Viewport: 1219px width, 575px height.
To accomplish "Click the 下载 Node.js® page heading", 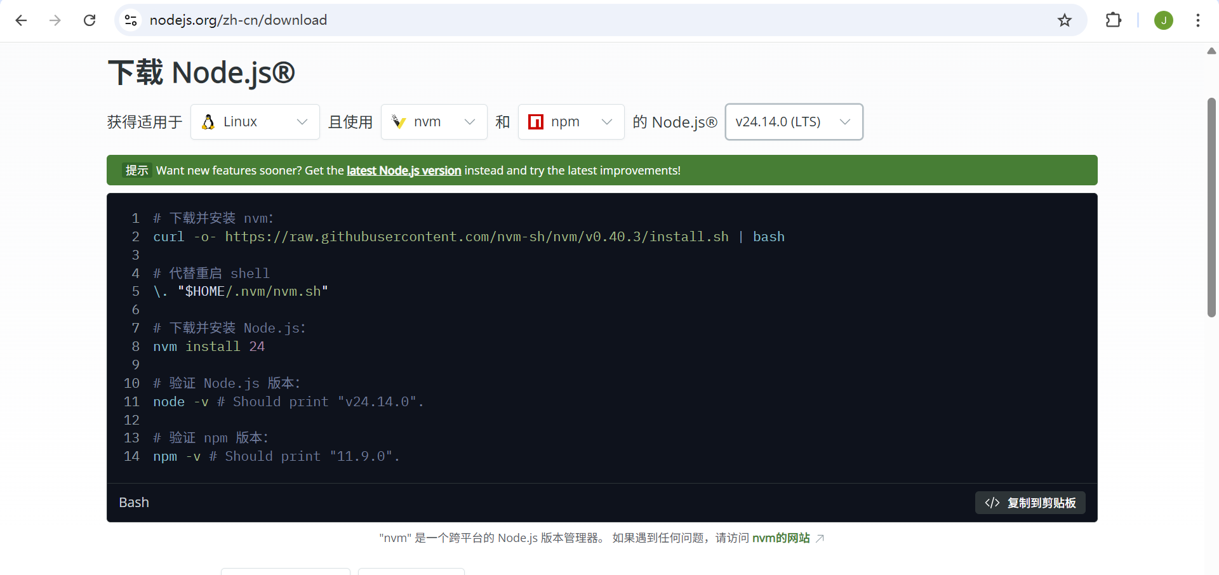I will click(x=201, y=72).
